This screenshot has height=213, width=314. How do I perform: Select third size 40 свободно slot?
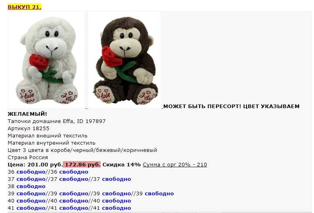(x=117, y=201)
